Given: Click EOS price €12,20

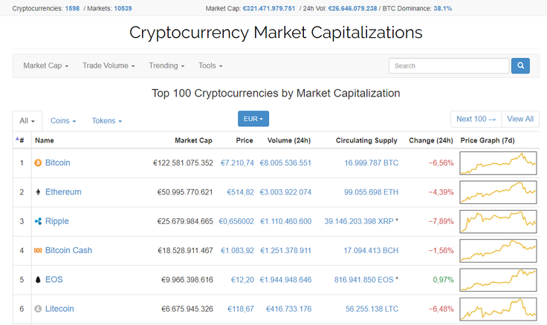Looking at the screenshot, I should (x=242, y=280).
